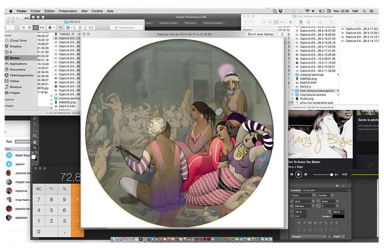Toggle strikethrough in Caractère panel

click(337, 223)
